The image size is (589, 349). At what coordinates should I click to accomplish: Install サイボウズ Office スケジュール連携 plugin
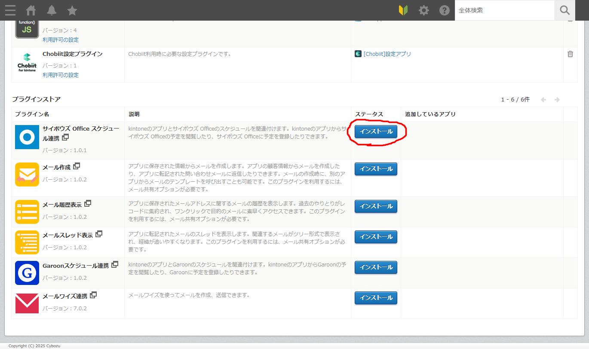(376, 132)
